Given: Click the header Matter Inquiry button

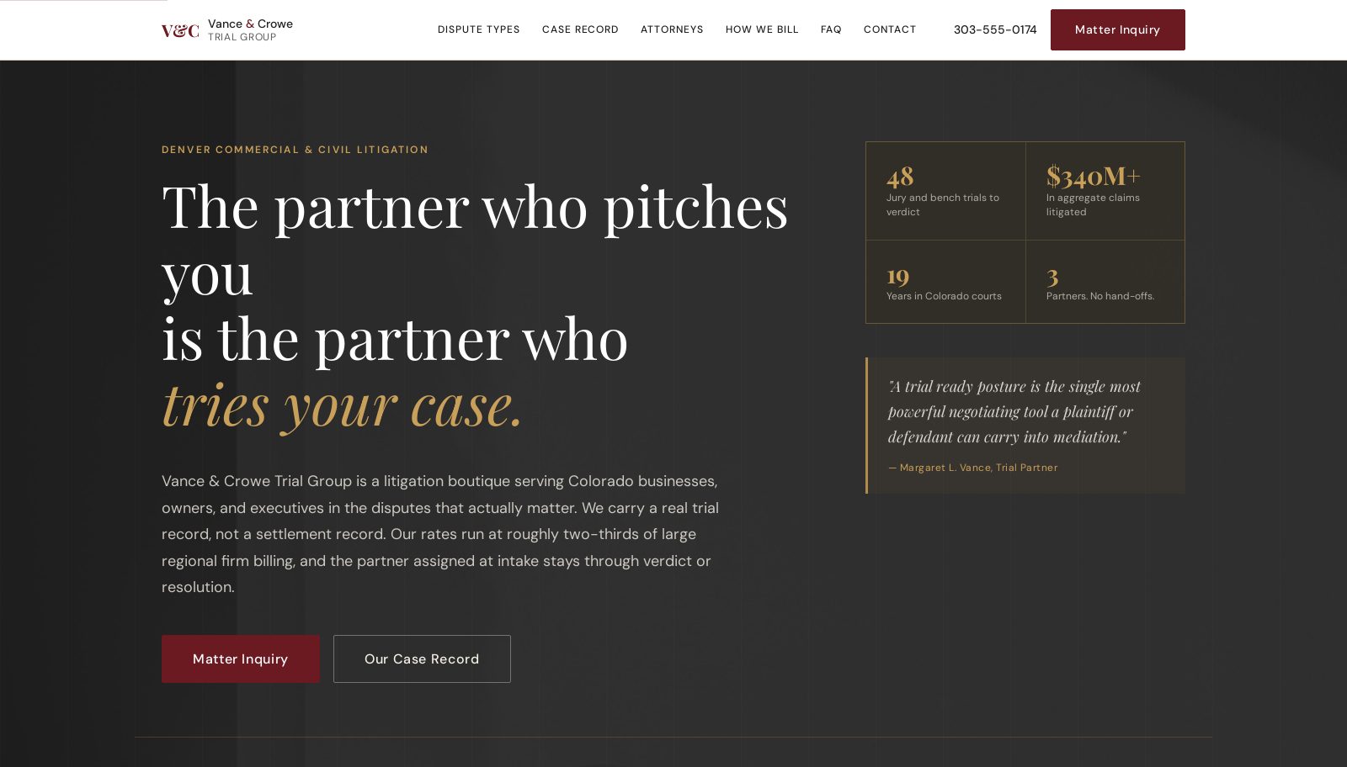Looking at the screenshot, I should pos(1117,29).
